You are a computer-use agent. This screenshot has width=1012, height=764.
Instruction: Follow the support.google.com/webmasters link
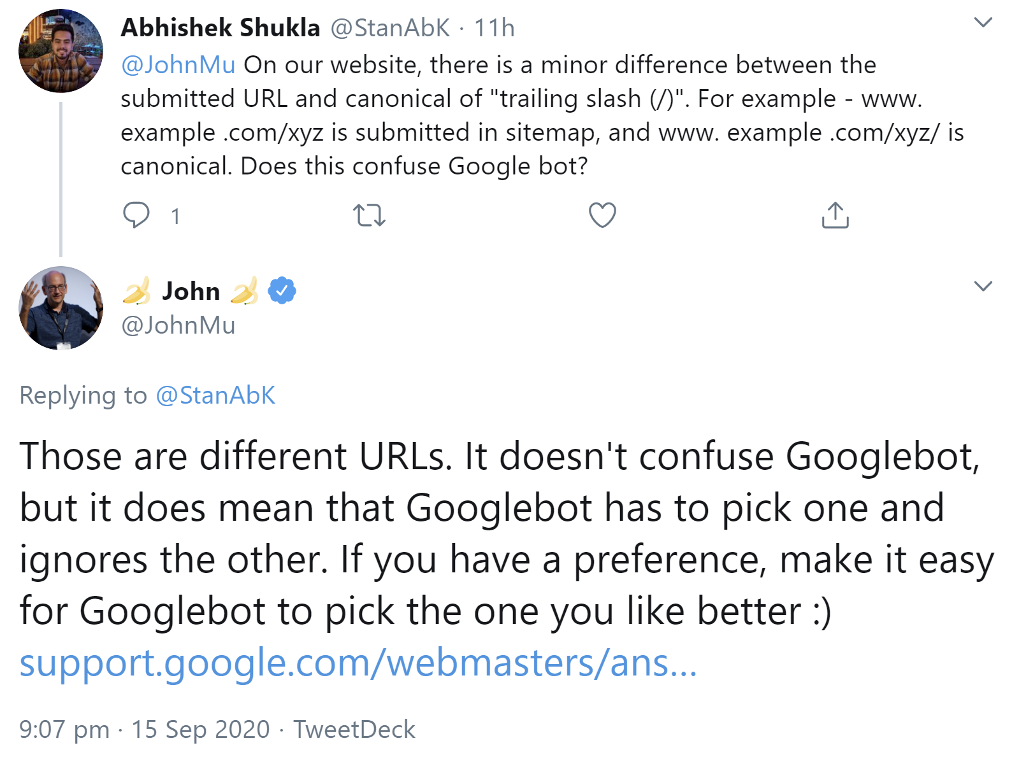click(357, 666)
